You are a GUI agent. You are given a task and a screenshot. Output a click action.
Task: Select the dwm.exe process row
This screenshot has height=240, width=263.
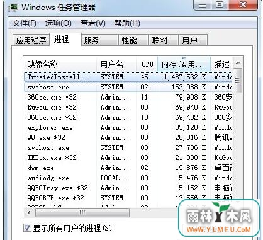pos(128,168)
